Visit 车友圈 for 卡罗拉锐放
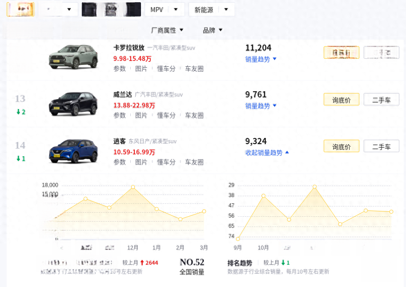The height and width of the screenshot is (287, 406). click(194, 69)
